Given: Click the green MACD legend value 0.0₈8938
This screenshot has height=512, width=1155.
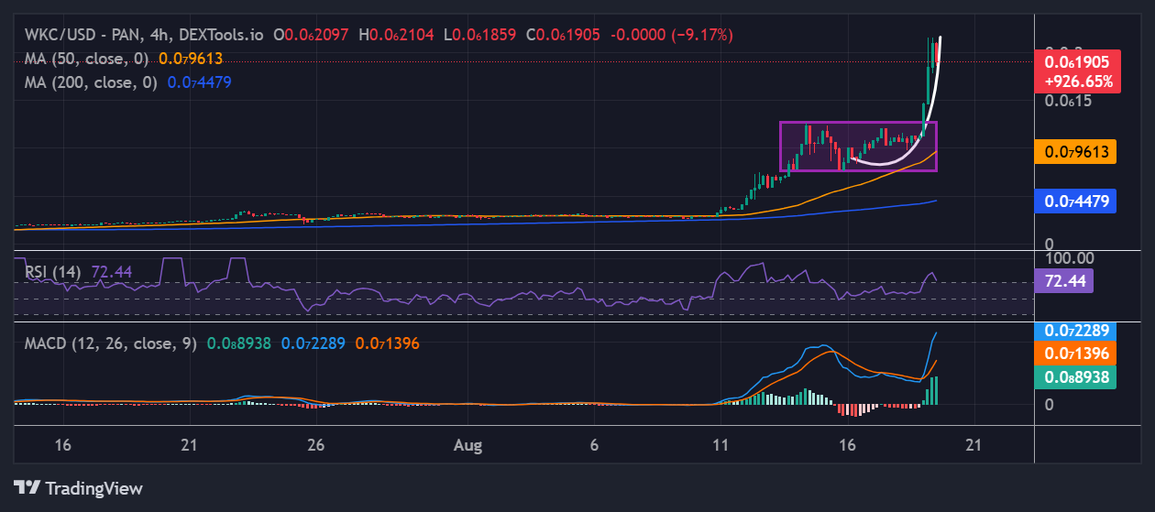Looking at the screenshot, I should point(238,343).
